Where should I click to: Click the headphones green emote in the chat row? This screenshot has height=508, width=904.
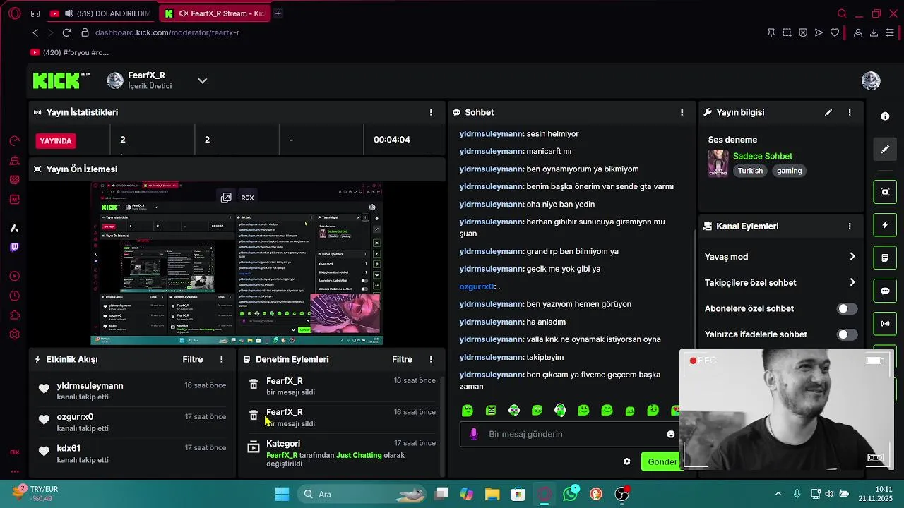pyautogui.click(x=560, y=411)
